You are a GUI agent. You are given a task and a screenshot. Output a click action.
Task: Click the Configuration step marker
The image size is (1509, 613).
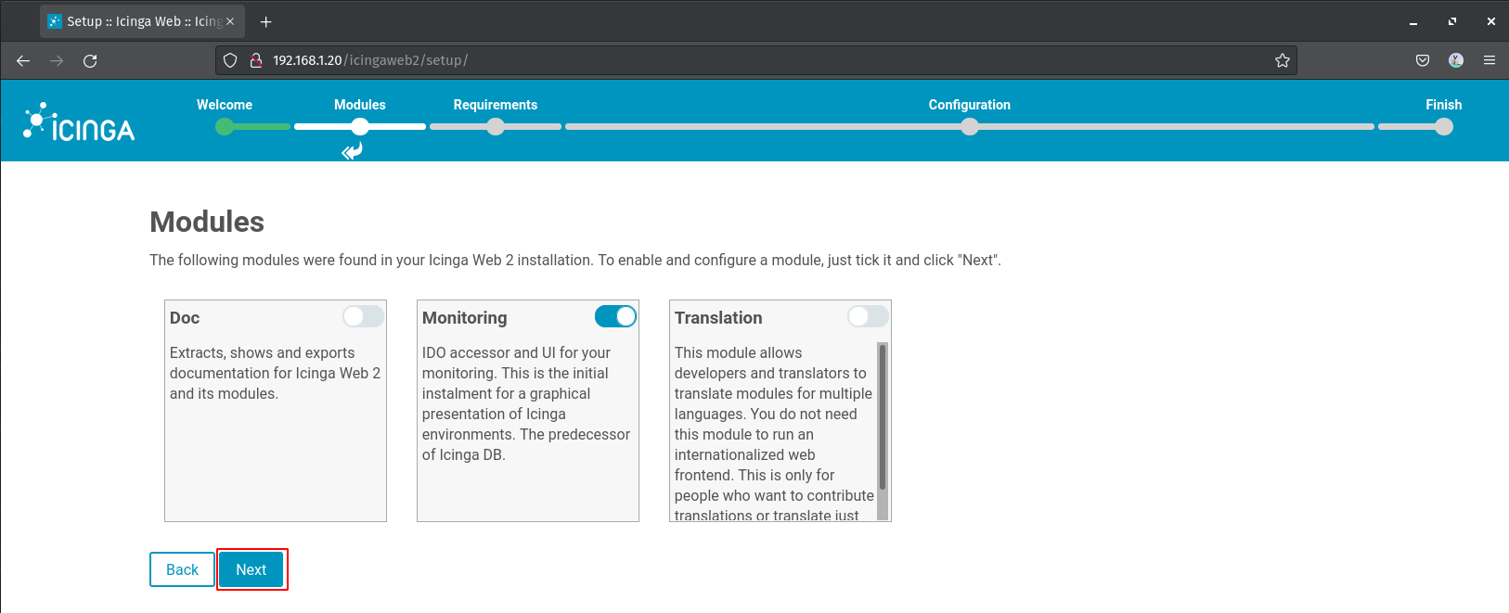pyautogui.click(x=970, y=126)
